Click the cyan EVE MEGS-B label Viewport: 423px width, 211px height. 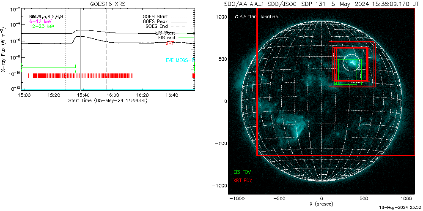coord(180,60)
